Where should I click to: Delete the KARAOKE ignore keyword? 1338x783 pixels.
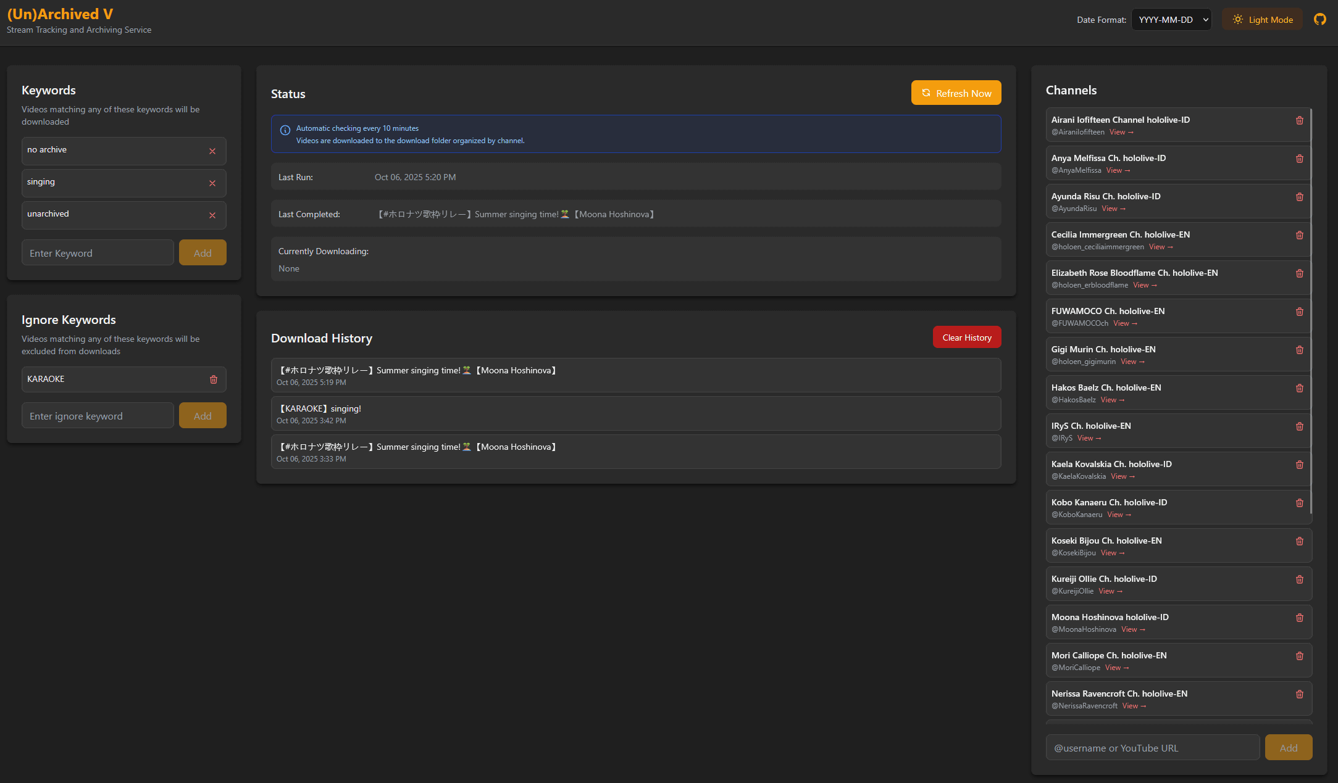tap(214, 379)
